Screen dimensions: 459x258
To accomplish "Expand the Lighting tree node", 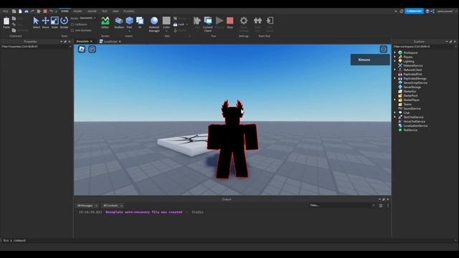I will (395, 61).
